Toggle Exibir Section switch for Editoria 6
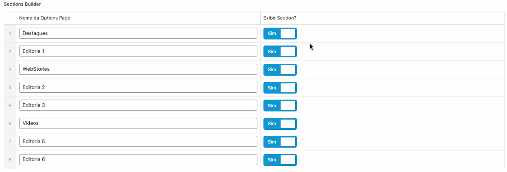The width and height of the screenshot is (507, 172). click(x=280, y=160)
